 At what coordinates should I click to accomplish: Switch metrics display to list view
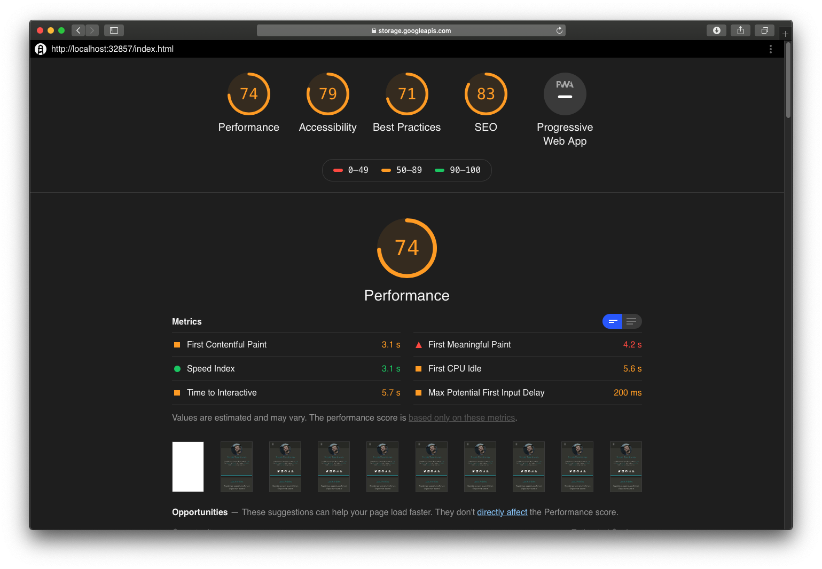pyautogui.click(x=632, y=321)
